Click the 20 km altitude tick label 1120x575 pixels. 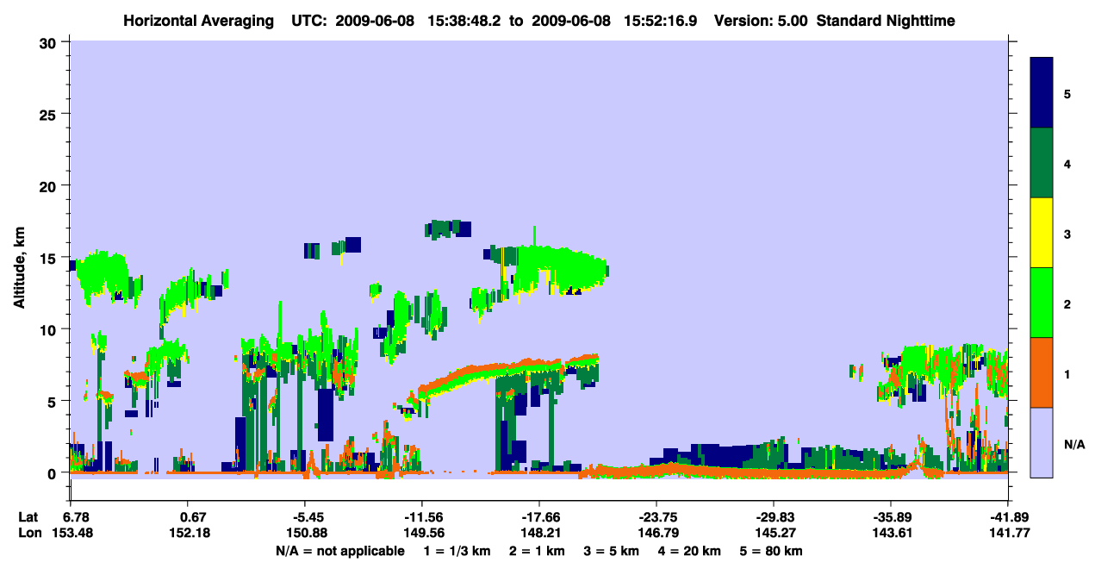49,185
